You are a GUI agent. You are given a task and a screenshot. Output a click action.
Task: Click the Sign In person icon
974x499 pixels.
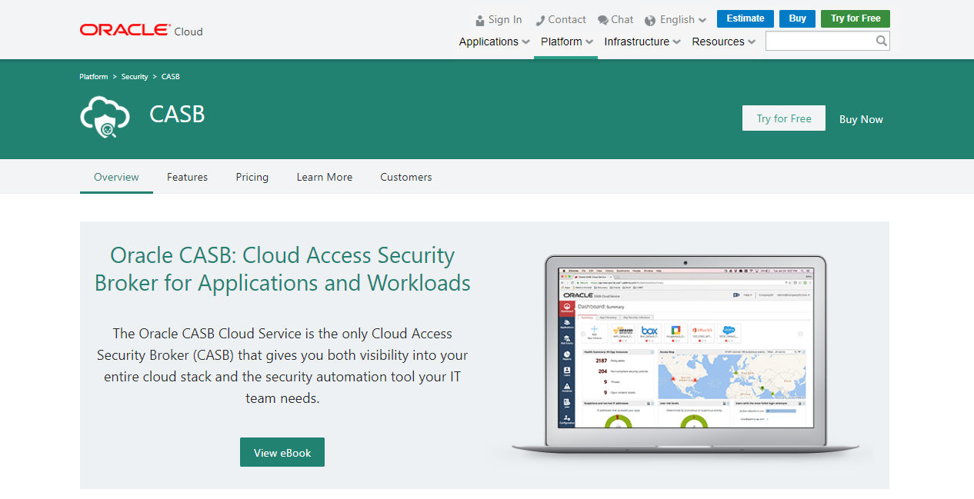(x=480, y=20)
